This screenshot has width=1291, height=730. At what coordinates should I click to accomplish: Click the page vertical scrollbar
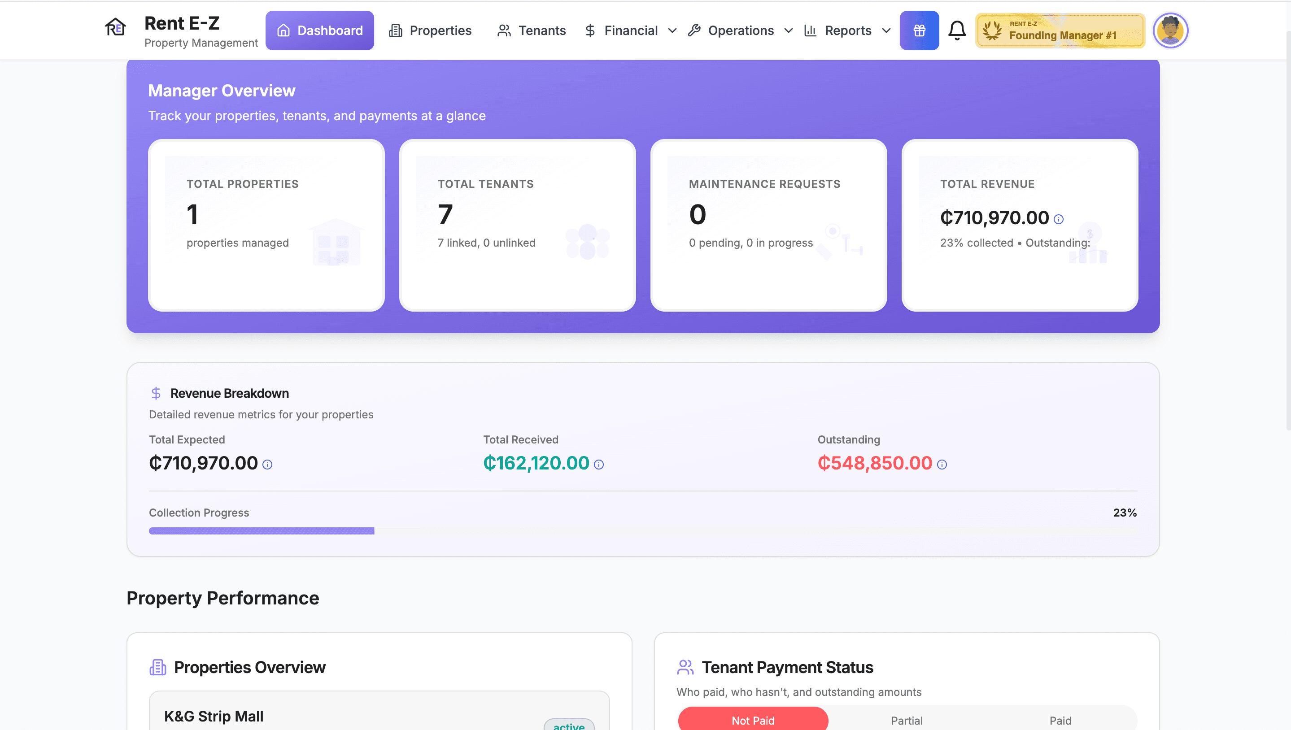(x=1287, y=230)
